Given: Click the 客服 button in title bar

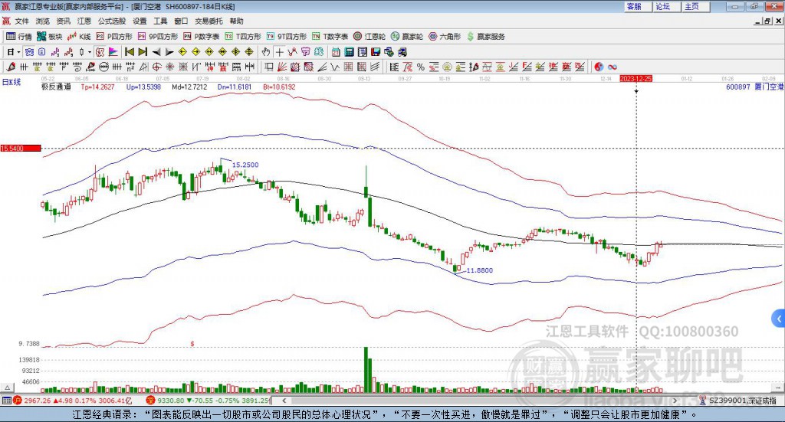Looking at the screenshot, I should [x=638, y=6].
